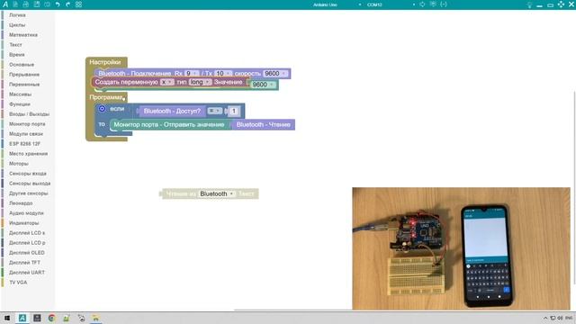
Task: Click the ArduBlock 'A' logo icon
Action: 5,4
